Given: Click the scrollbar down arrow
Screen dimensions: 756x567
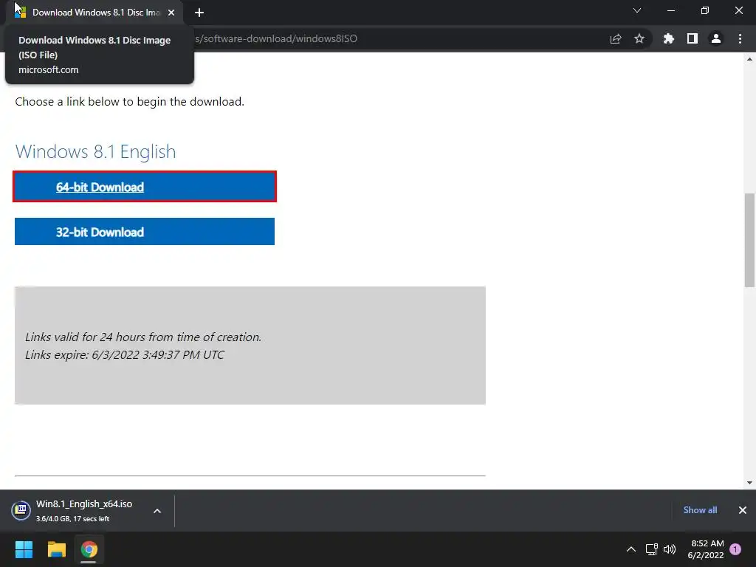Looking at the screenshot, I should coord(749,483).
